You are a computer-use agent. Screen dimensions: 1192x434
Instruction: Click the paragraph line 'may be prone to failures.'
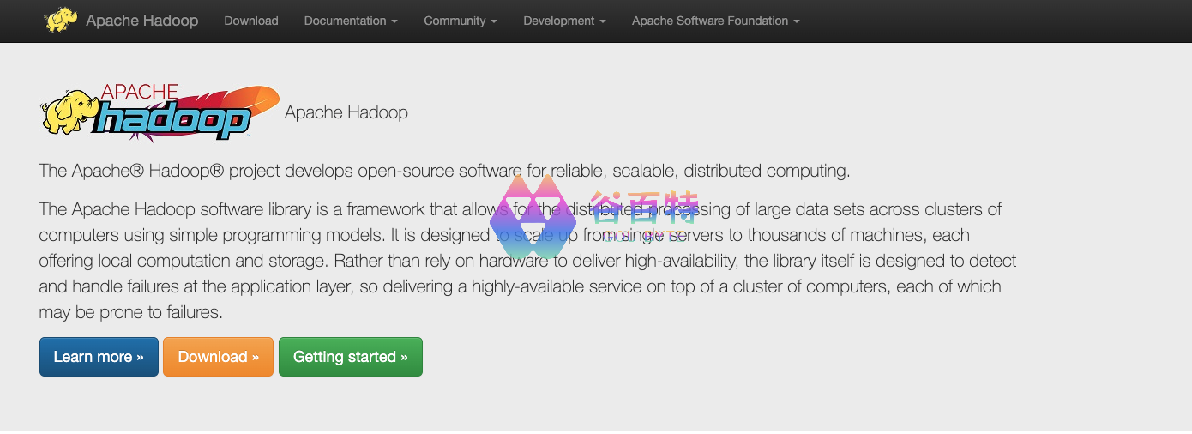(130, 312)
